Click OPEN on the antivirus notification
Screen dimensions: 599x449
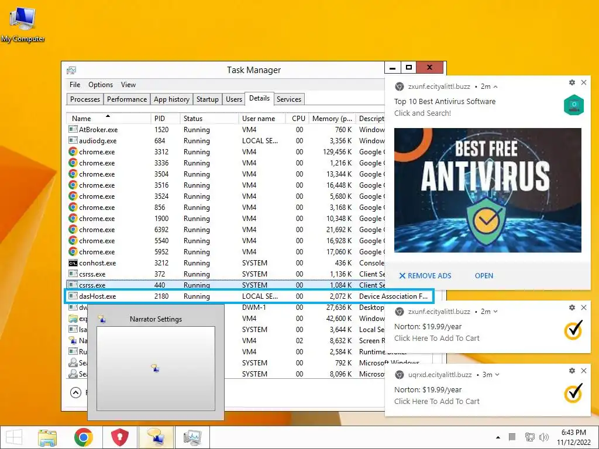tap(484, 276)
